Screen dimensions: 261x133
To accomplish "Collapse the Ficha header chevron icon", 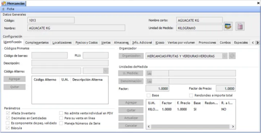I will click(4, 9).
